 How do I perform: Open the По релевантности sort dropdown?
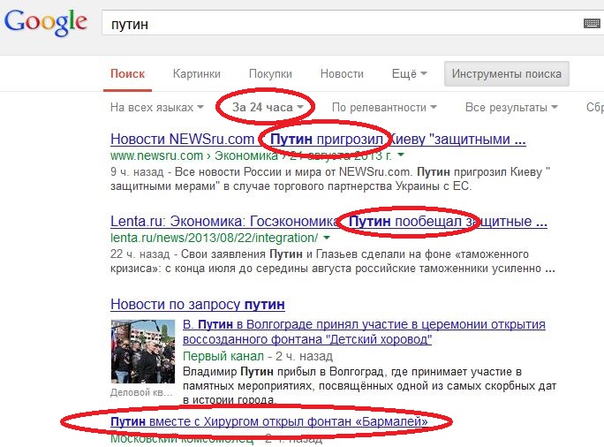384,107
